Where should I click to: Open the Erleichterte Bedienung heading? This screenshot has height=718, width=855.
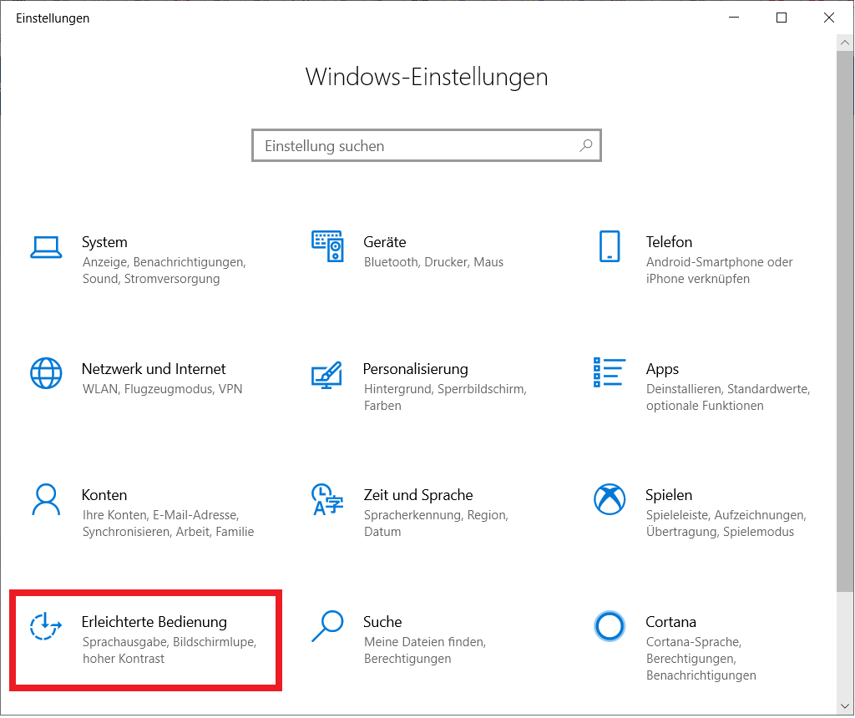154,622
